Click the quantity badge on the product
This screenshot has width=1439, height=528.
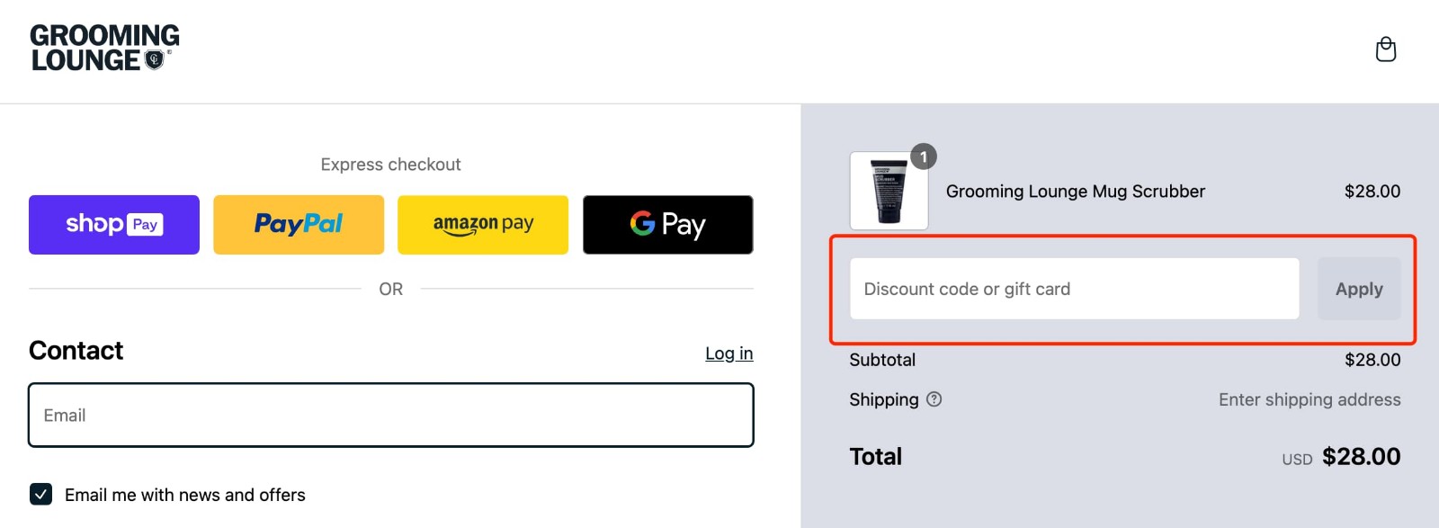(923, 155)
